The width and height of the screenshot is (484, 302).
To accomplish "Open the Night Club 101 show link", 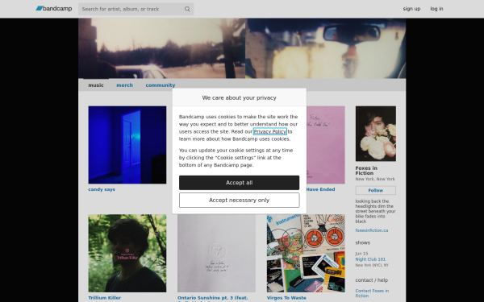I will (x=370, y=259).
